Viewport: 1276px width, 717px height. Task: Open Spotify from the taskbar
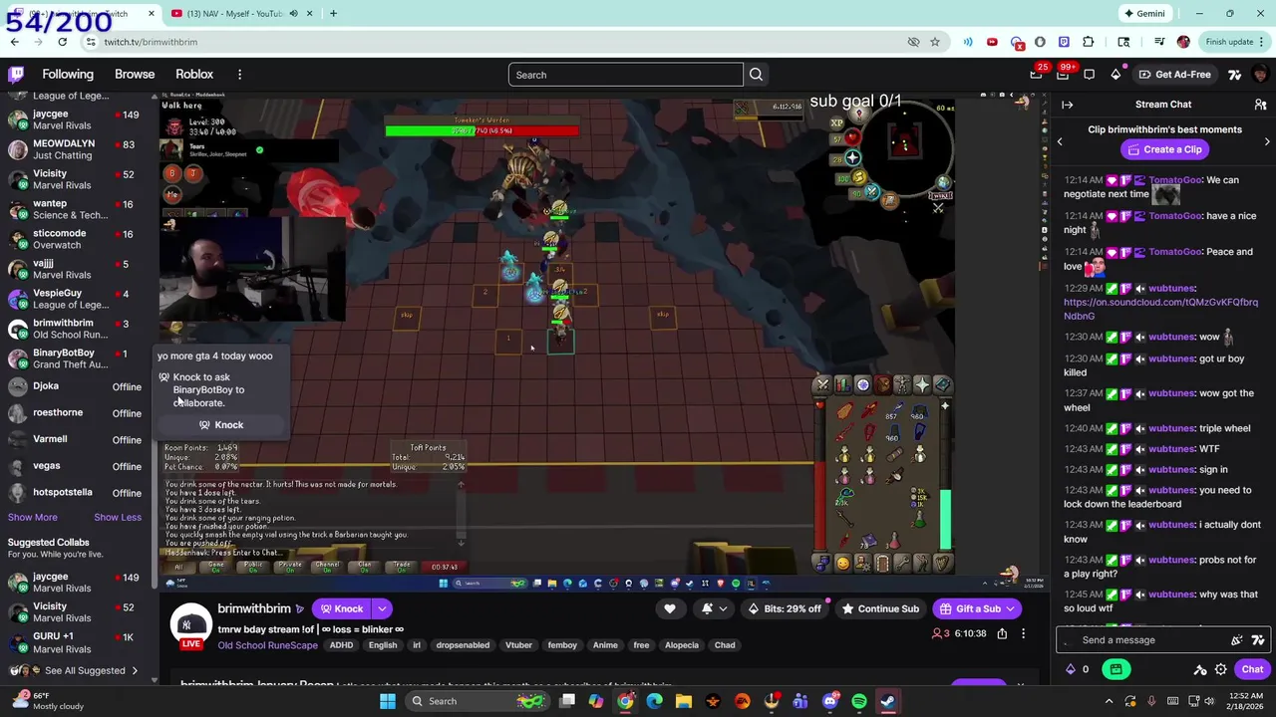pyautogui.click(x=859, y=701)
